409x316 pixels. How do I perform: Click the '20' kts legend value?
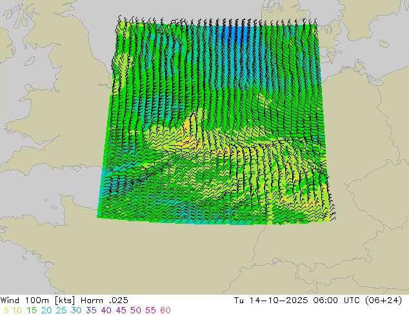tap(46, 310)
